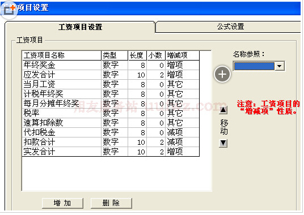Viewport: 304px width, 215px height.
Task: Click the 减项 cell of 扣款合计
Action: [x=182, y=143]
